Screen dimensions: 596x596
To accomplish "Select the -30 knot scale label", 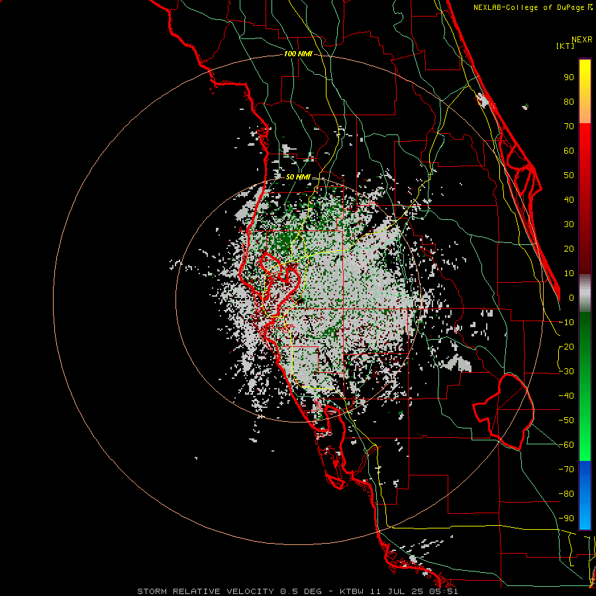I will click(566, 372).
